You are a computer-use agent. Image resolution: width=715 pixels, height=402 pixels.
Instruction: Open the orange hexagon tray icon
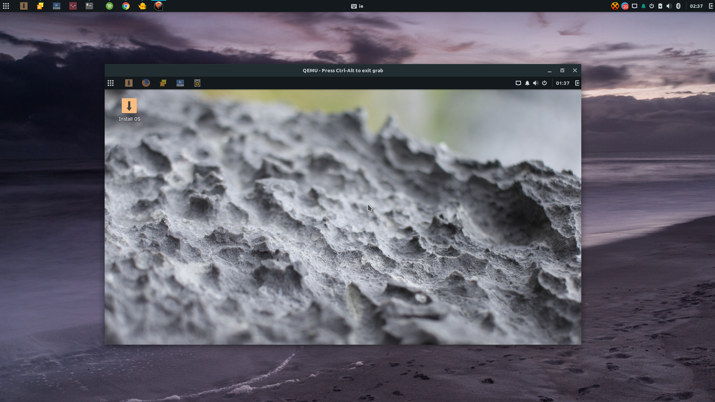click(x=615, y=6)
